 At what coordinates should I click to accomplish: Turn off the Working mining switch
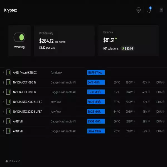(19, 37)
